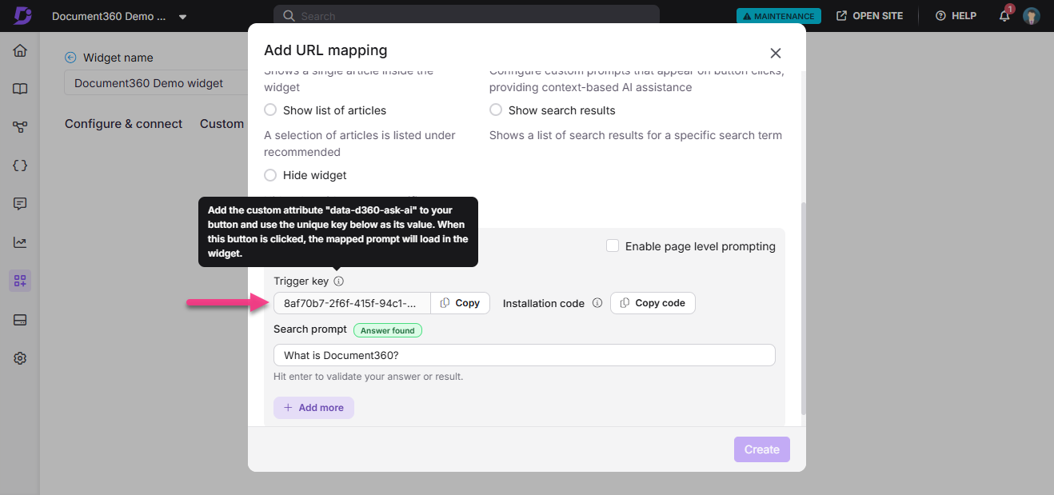The height and width of the screenshot is (495, 1054).
Task: Click the info icon beside Trigger key
Action: (338, 281)
